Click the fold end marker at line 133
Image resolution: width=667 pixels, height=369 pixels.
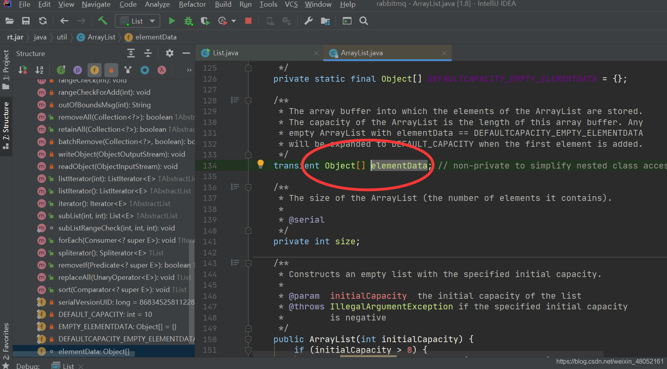248,154
